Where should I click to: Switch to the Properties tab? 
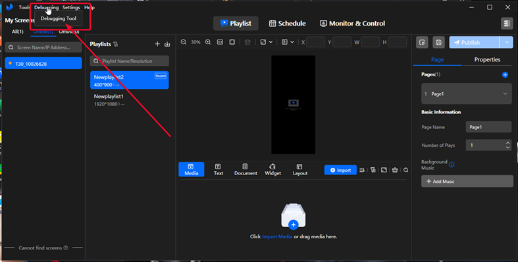pos(487,59)
